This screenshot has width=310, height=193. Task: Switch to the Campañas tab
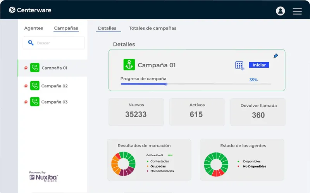66,28
